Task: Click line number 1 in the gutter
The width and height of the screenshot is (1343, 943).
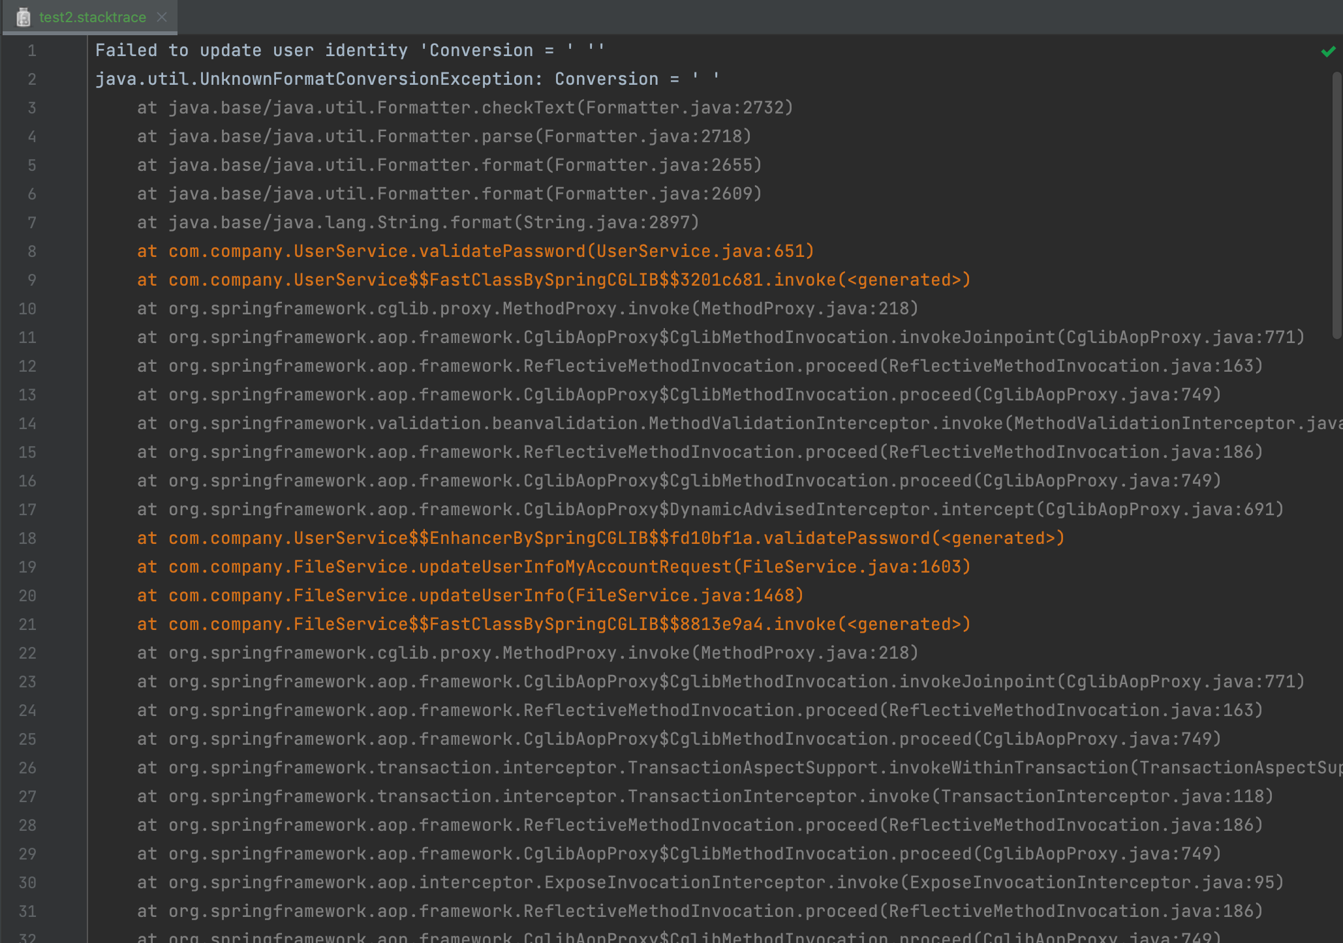Action: 31,51
